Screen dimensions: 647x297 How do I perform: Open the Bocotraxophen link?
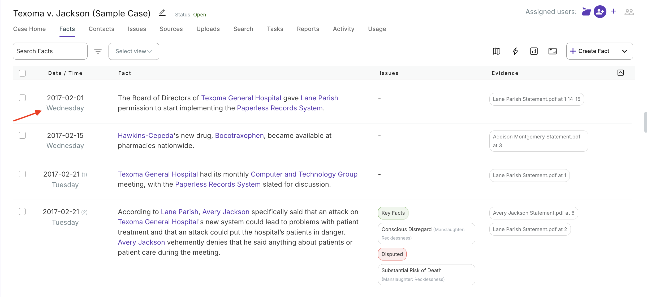click(x=239, y=136)
